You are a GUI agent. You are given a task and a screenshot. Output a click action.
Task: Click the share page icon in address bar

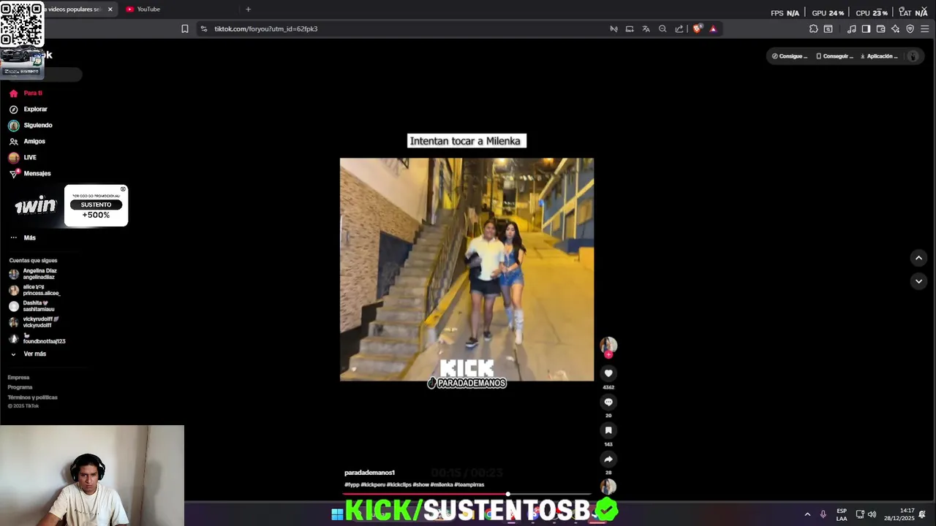pos(679,29)
